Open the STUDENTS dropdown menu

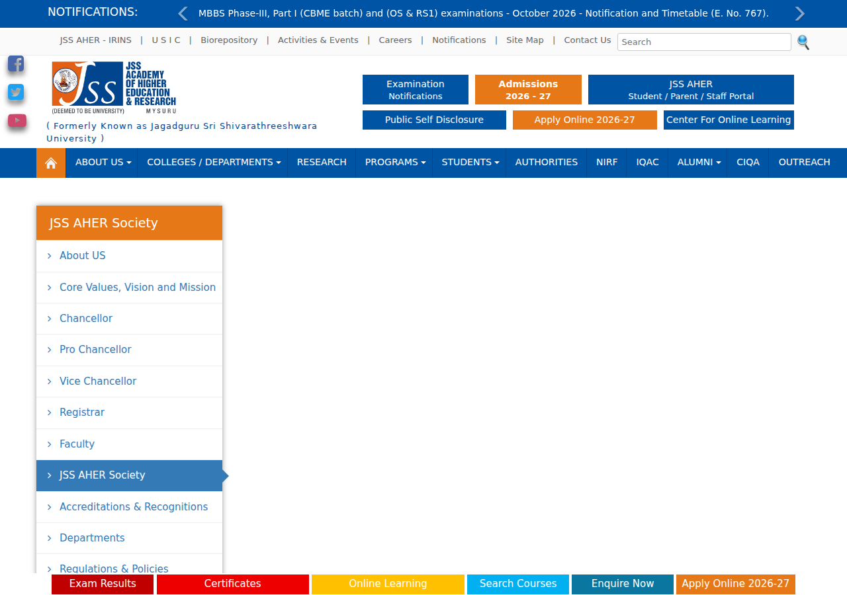pyautogui.click(x=470, y=163)
